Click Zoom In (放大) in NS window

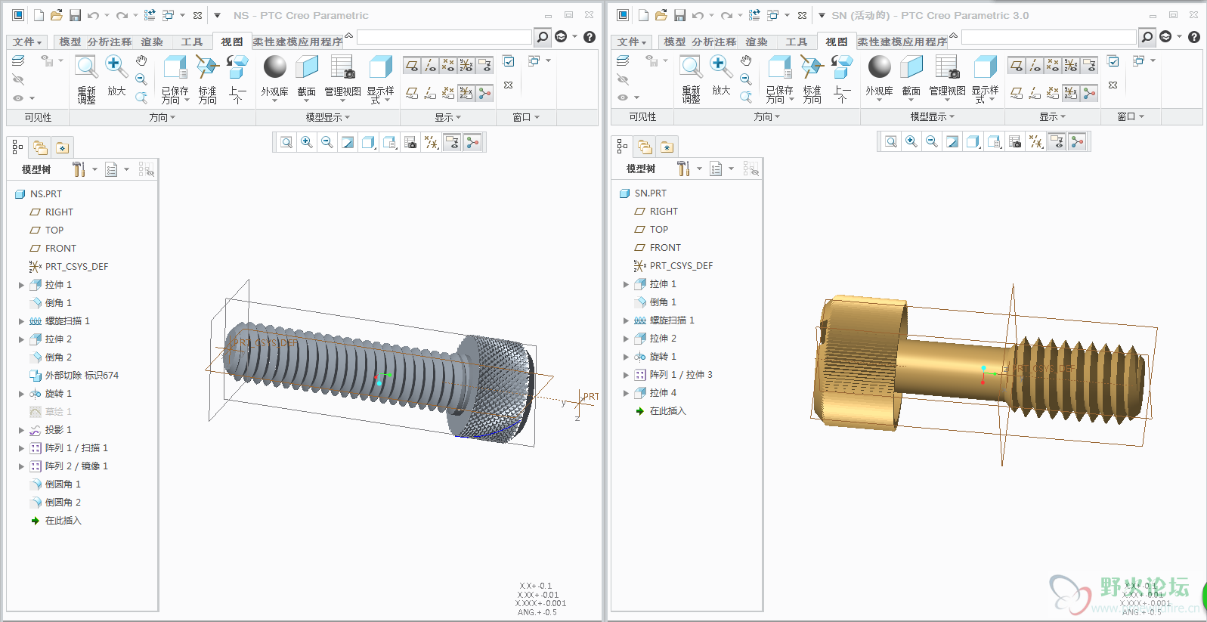coord(116,76)
